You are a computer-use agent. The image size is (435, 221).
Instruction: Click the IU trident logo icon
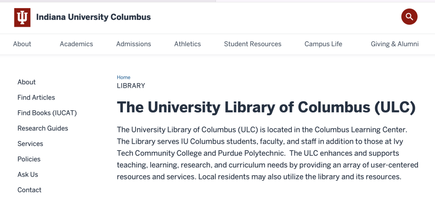click(22, 17)
